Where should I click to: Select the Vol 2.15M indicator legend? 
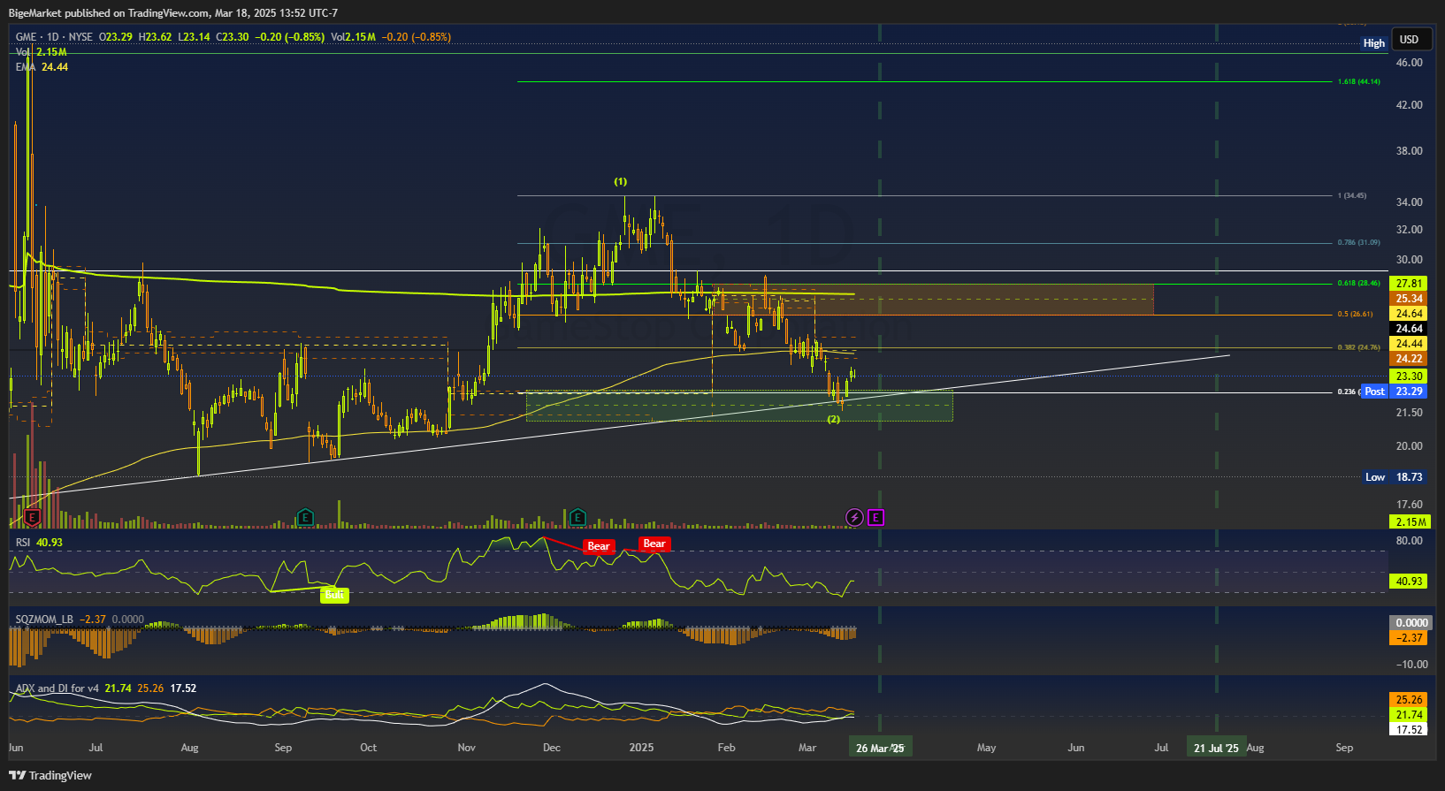(x=41, y=52)
